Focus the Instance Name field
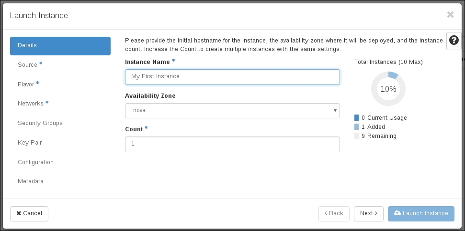The image size is (465, 231). [x=232, y=77]
